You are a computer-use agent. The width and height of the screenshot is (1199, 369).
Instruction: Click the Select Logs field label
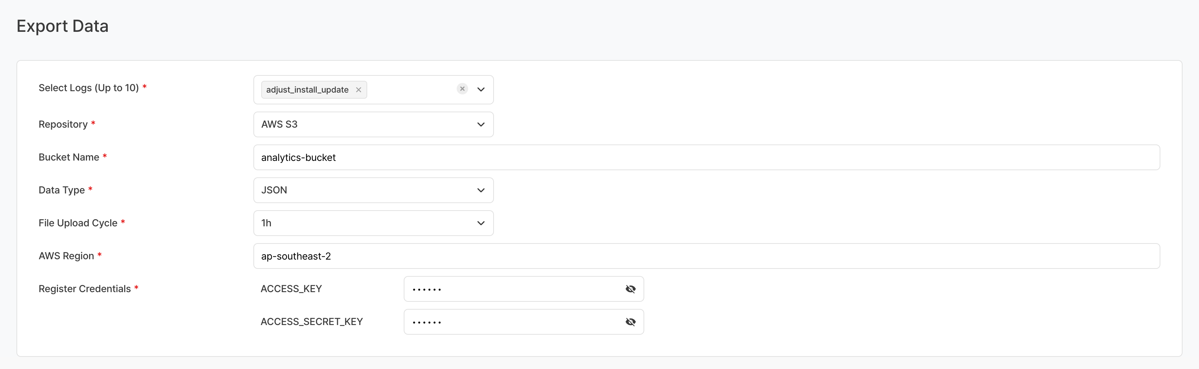tap(88, 88)
